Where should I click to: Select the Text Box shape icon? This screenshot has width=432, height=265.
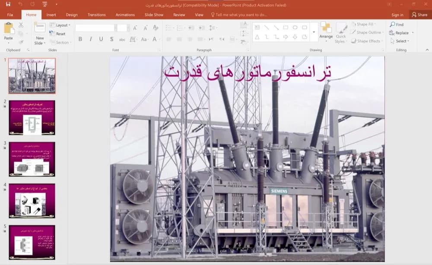257,27
